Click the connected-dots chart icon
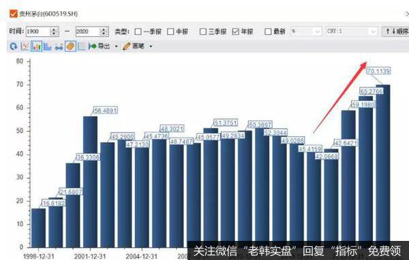Image resolution: width=409 pixels, height=260 pixels. 59,47
